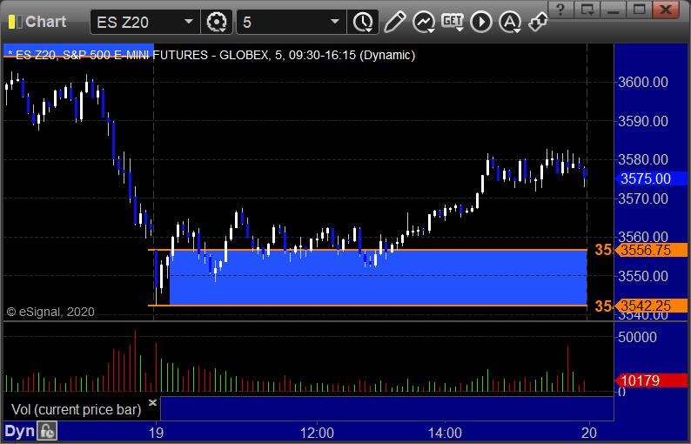This screenshot has height=444, width=691.
Task: Click the volume value 10179 label
Action: click(651, 380)
